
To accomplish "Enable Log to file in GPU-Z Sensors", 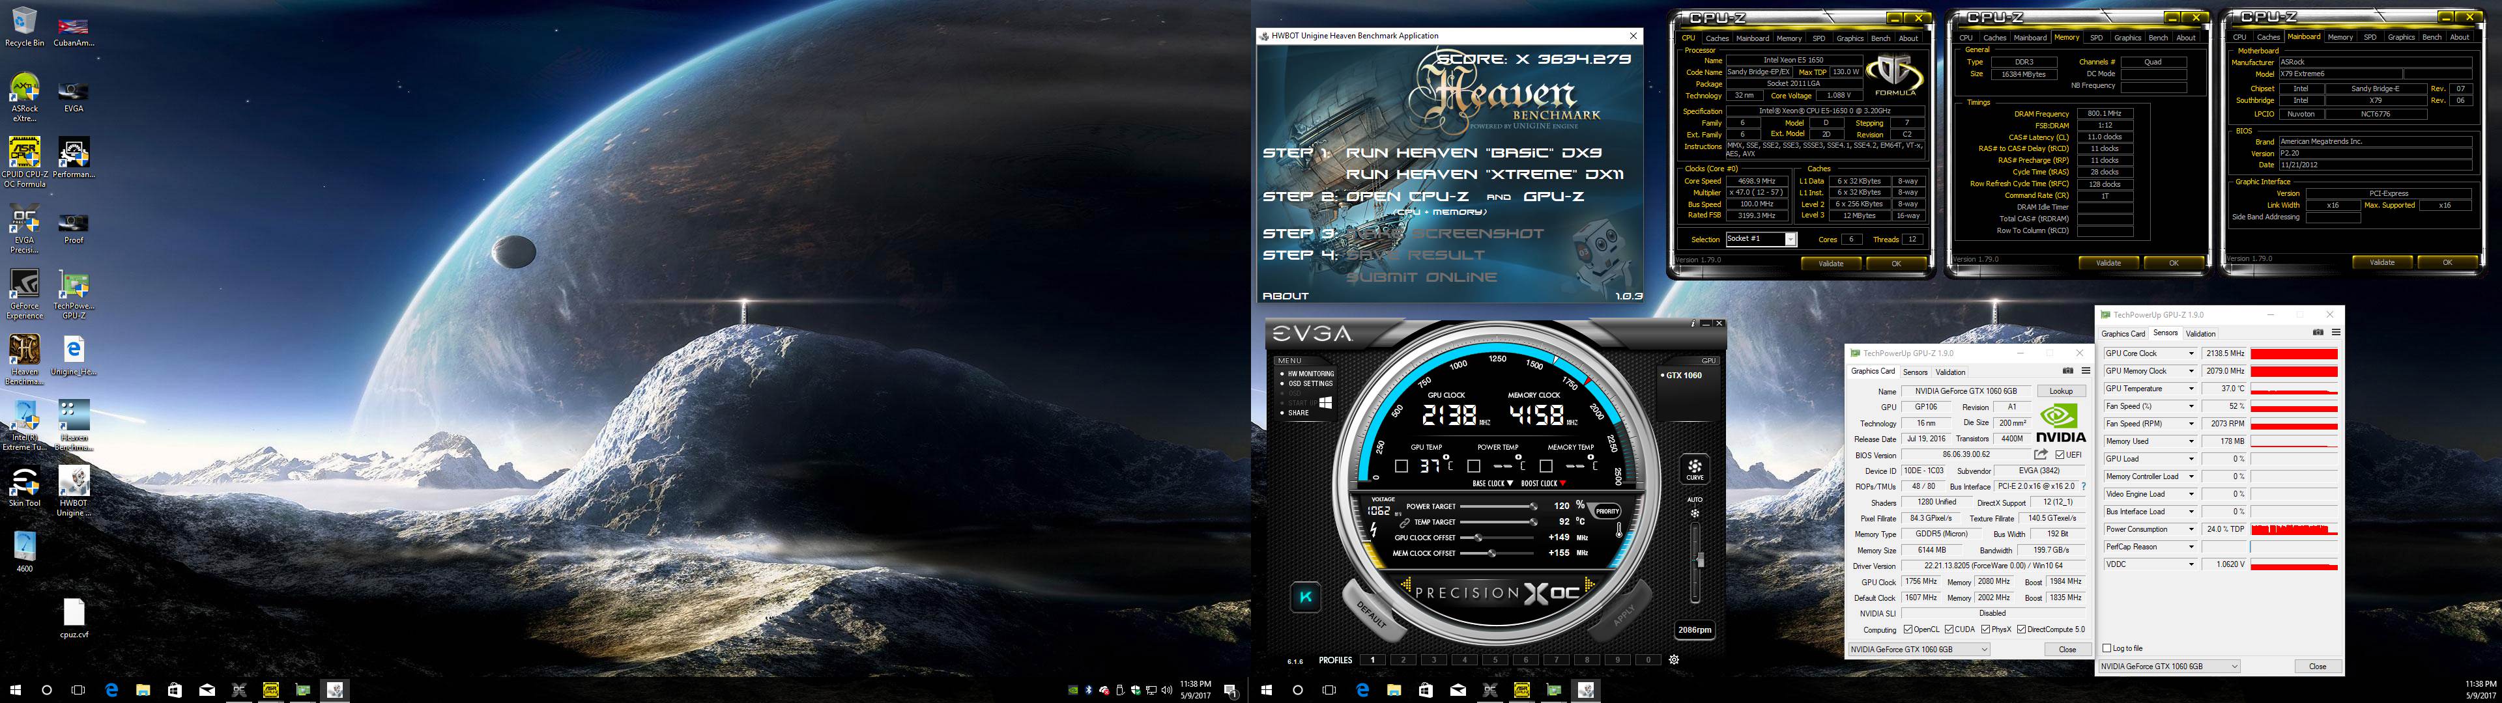I will pos(2107,648).
